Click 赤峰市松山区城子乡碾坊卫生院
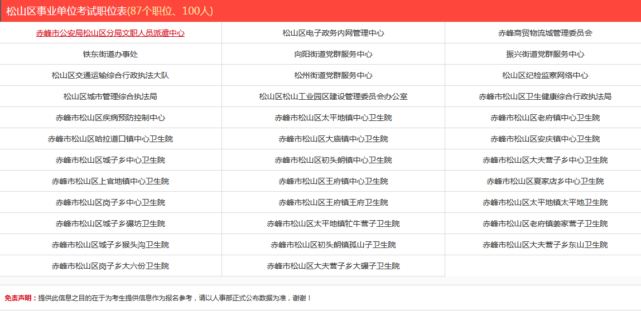The height and width of the screenshot is (311, 641). 110,224
